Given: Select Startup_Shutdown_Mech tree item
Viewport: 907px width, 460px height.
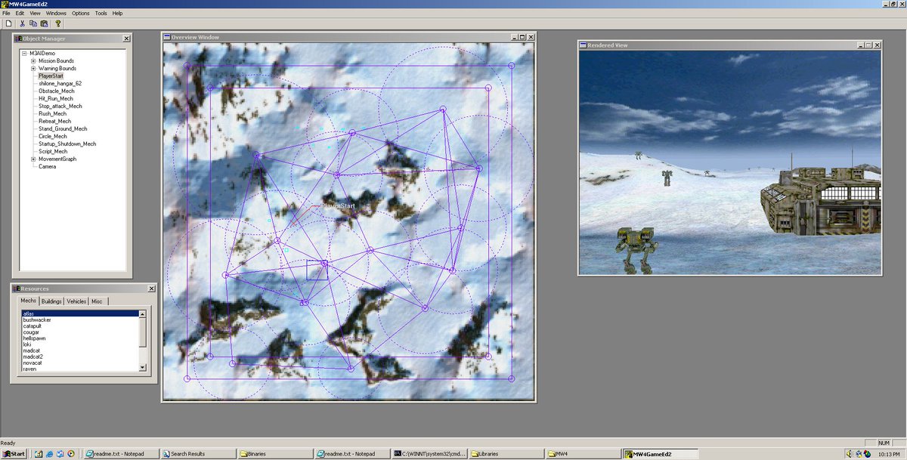Looking at the screenshot, I should [67, 144].
